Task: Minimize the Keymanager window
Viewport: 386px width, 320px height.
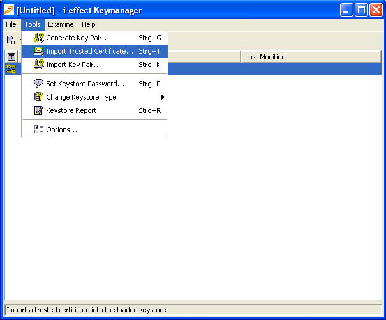Action: [346, 10]
